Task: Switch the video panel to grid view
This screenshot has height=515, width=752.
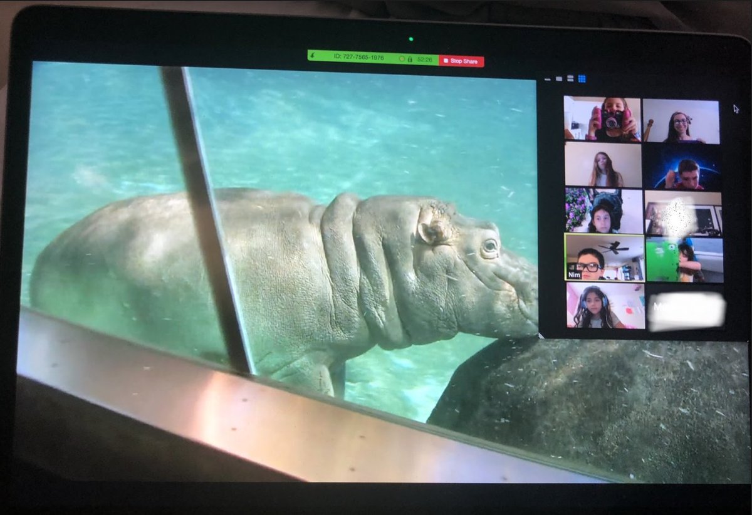Action: coord(582,79)
